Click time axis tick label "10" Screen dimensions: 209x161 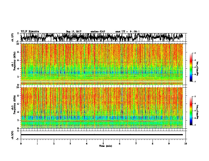coord(186,144)
